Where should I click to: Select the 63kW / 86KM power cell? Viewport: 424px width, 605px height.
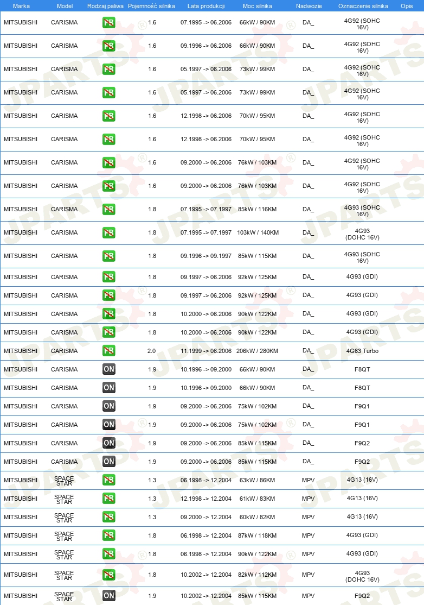click(x=257, y=481)
